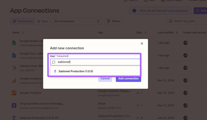The image size is (207, 120).
Task: Click the App search input field
Action: 95,62
